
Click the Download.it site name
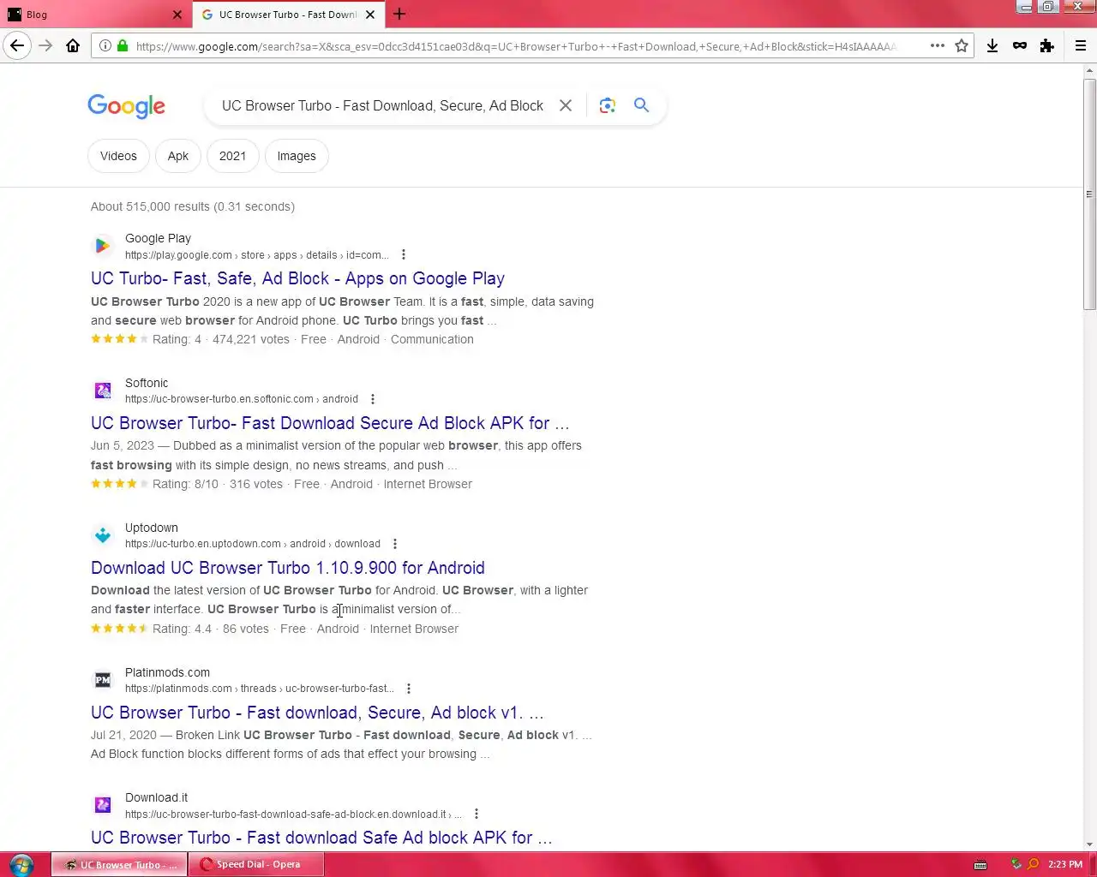[156, 797]
